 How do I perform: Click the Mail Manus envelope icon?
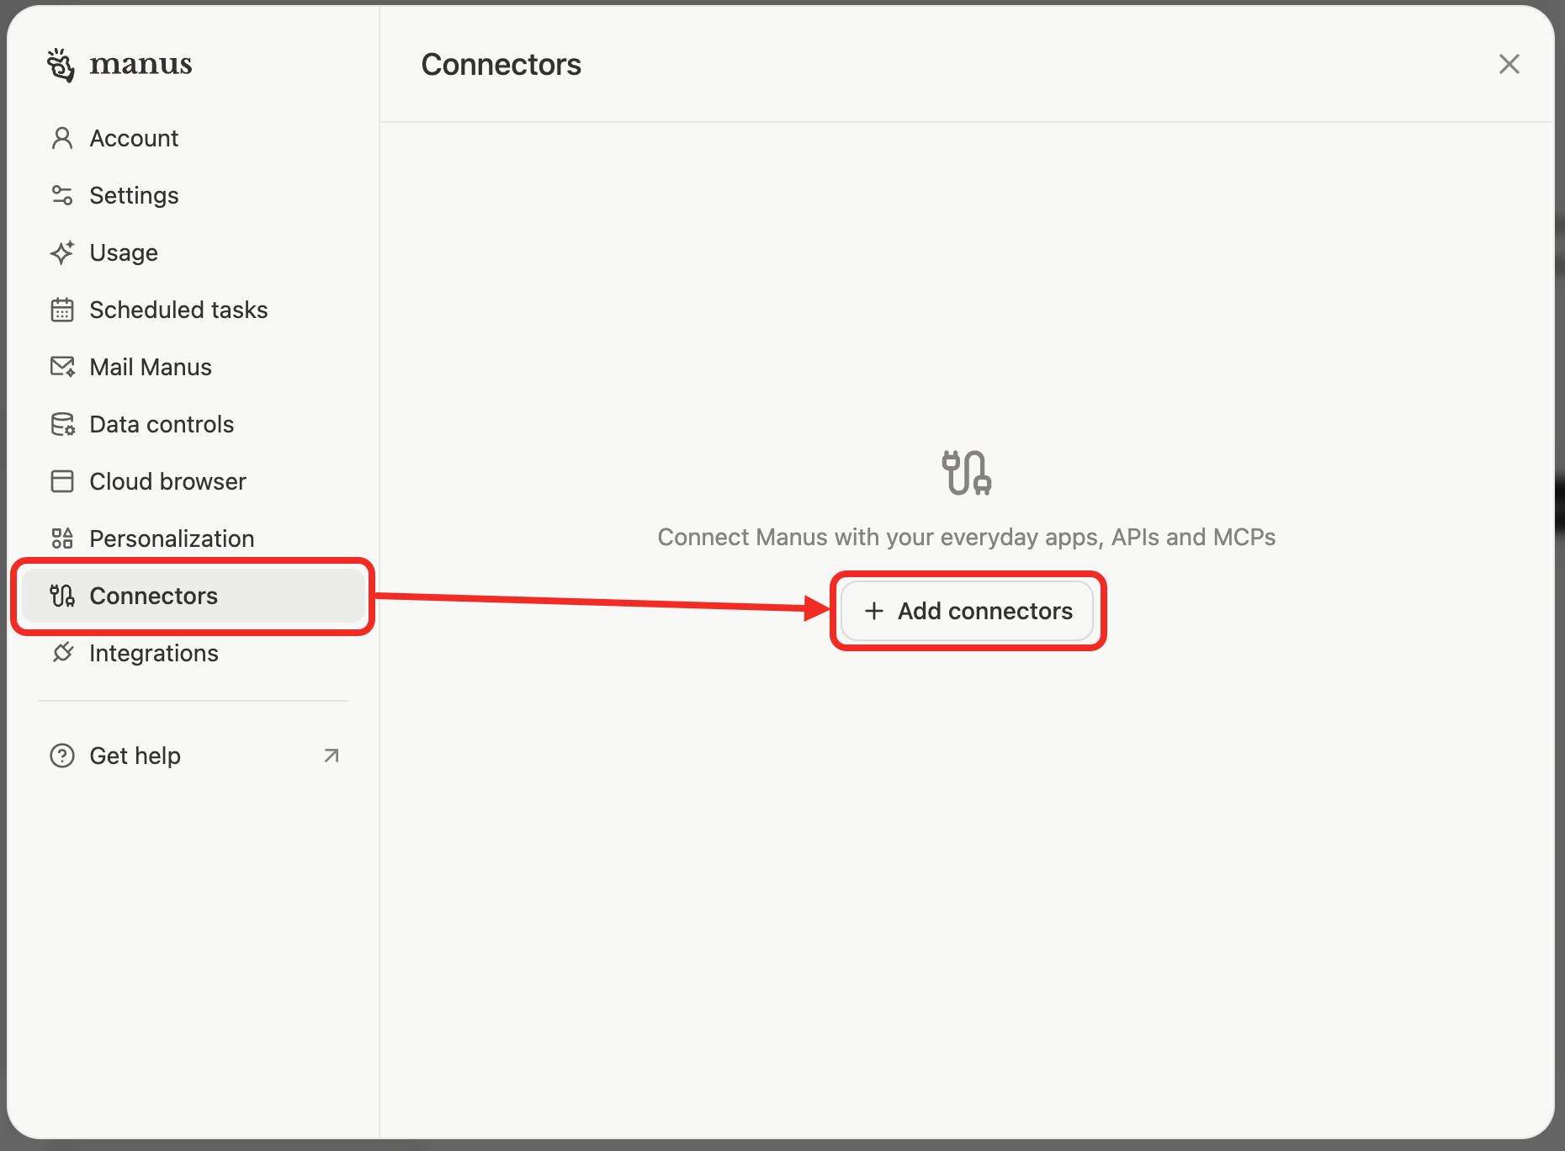coord(62,367)
